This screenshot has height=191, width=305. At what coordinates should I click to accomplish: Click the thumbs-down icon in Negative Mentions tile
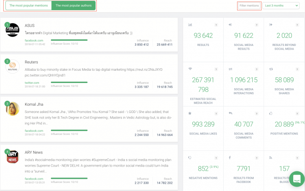[x=190, y=158]
